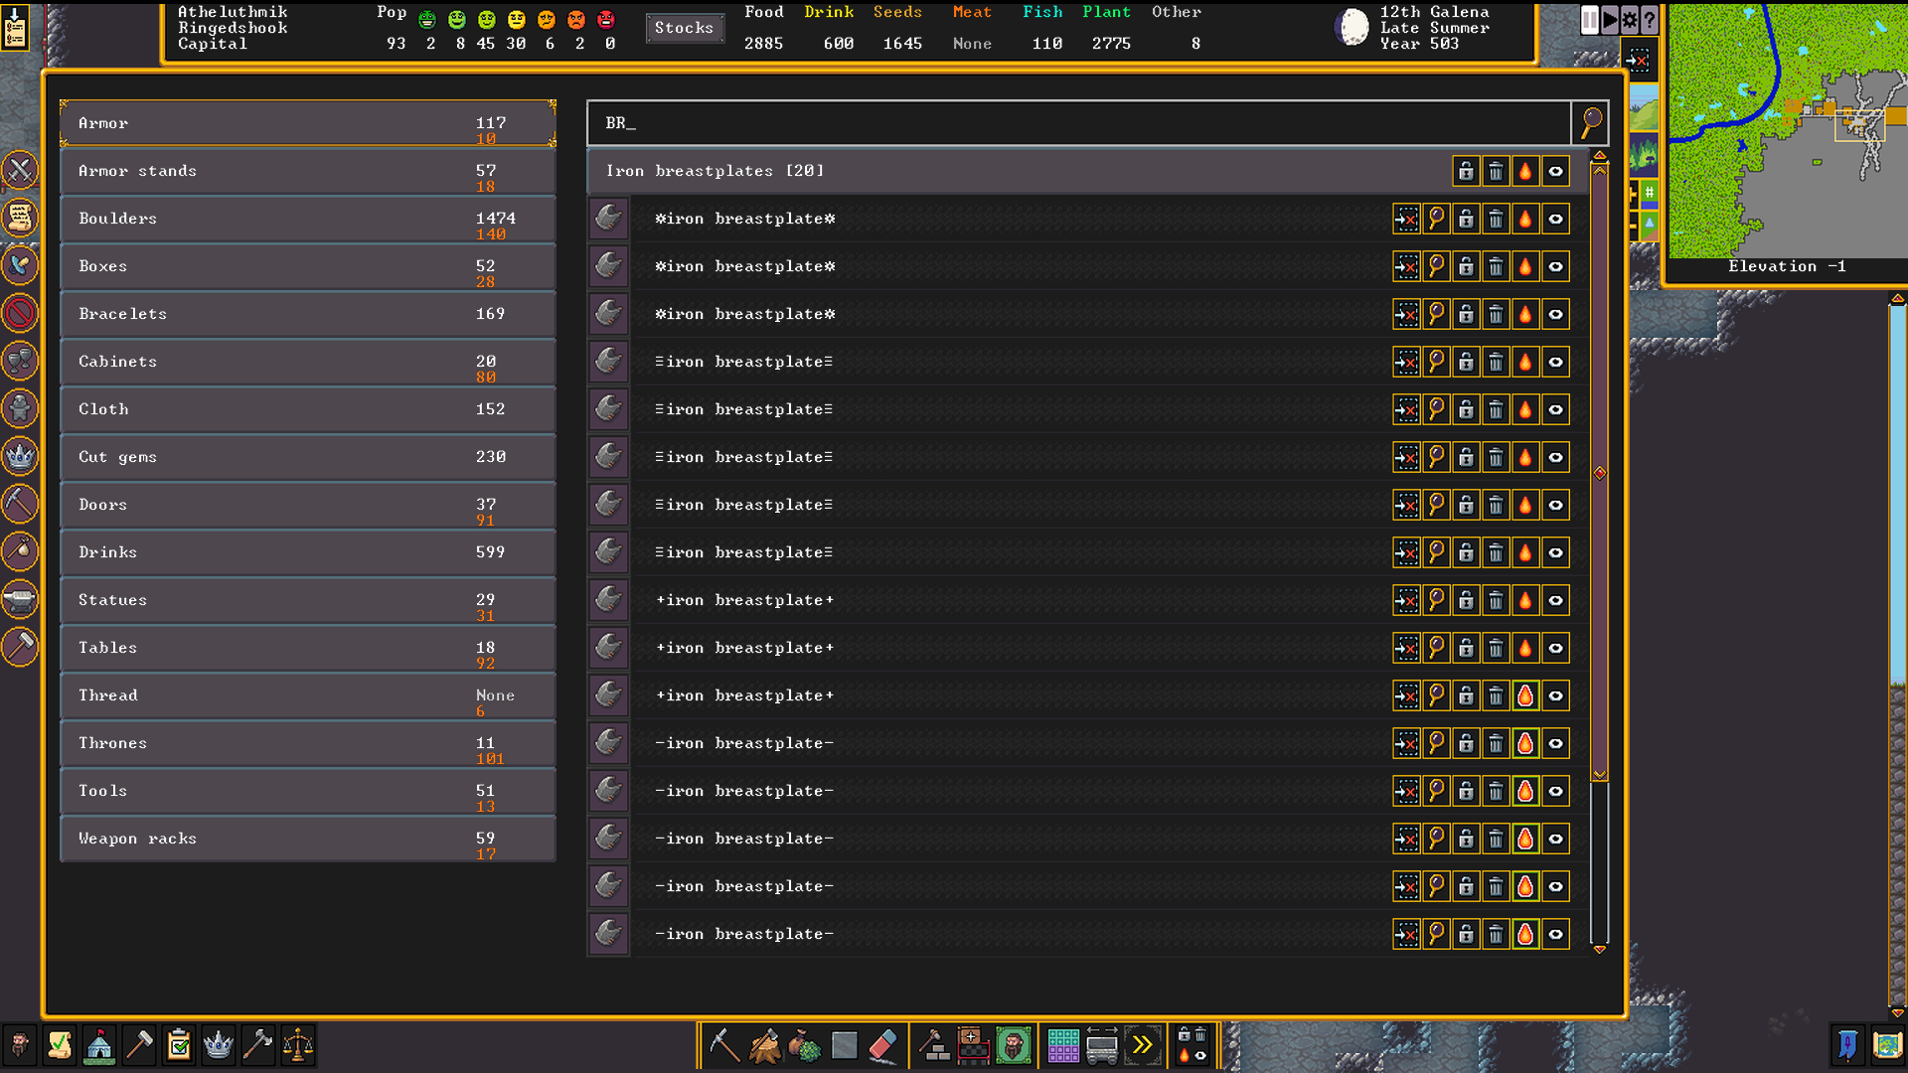This screenshot has width=1908, height=1073.
Task: Expand the Armor category in the stocks list
Action: (308, 123)
